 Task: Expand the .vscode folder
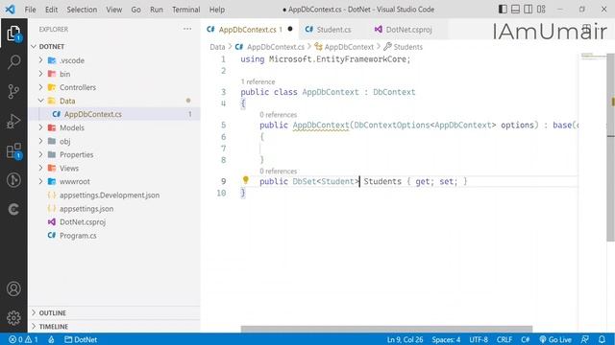coord(40,60)
